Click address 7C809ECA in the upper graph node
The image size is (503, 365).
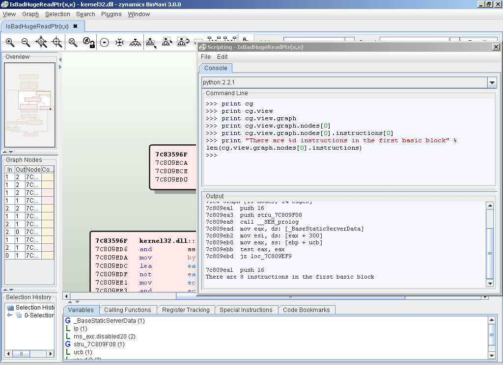pos(171,163)
